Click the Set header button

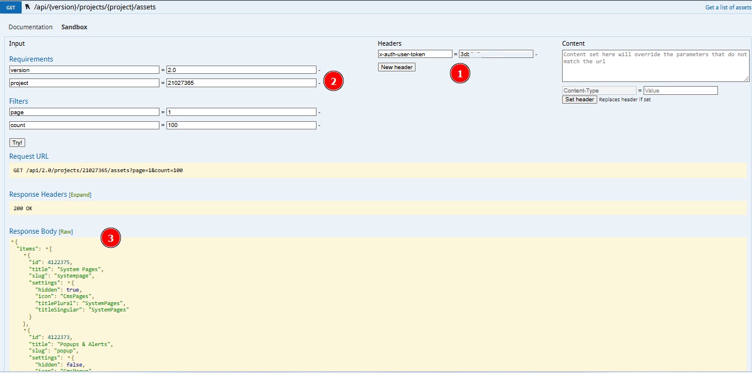580,100
